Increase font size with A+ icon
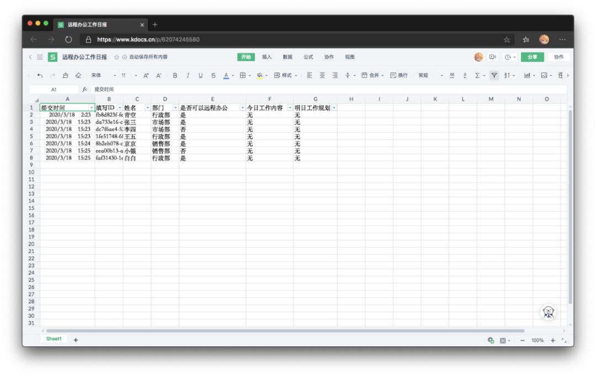596x376 pixels. tap(146, 76)
